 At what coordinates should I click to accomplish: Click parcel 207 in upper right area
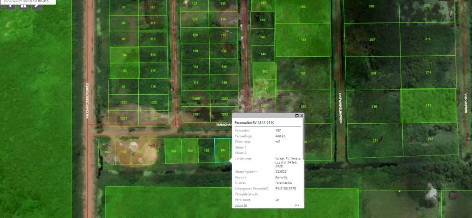click(372, 40)
